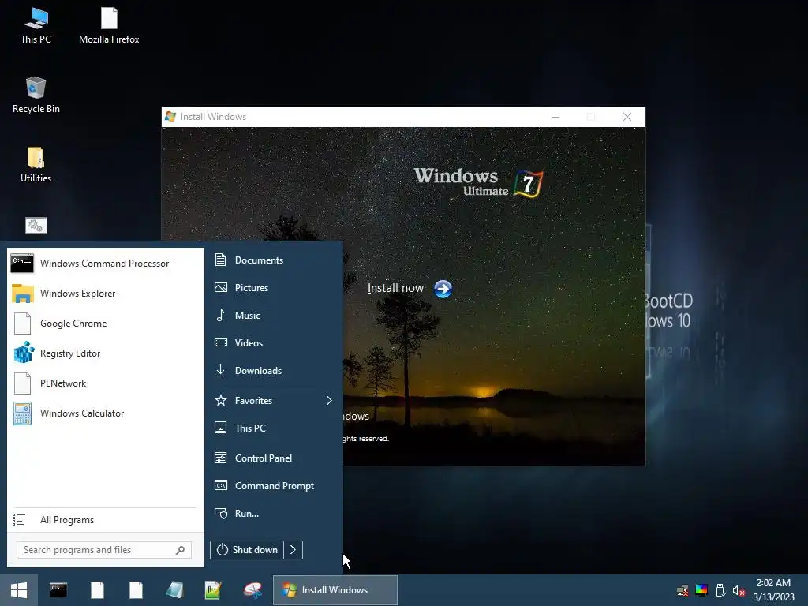Select Install Windows taskbar button
Image resolution: width=808 pixels, height=606 pixels.
335,590
